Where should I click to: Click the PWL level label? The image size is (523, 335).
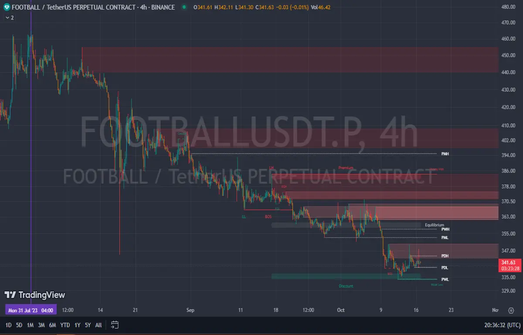(x=445, y=280)
